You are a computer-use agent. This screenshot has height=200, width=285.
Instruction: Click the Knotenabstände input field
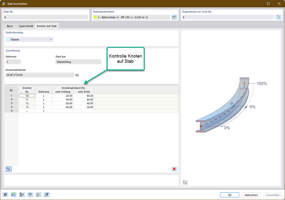point(40,75)
